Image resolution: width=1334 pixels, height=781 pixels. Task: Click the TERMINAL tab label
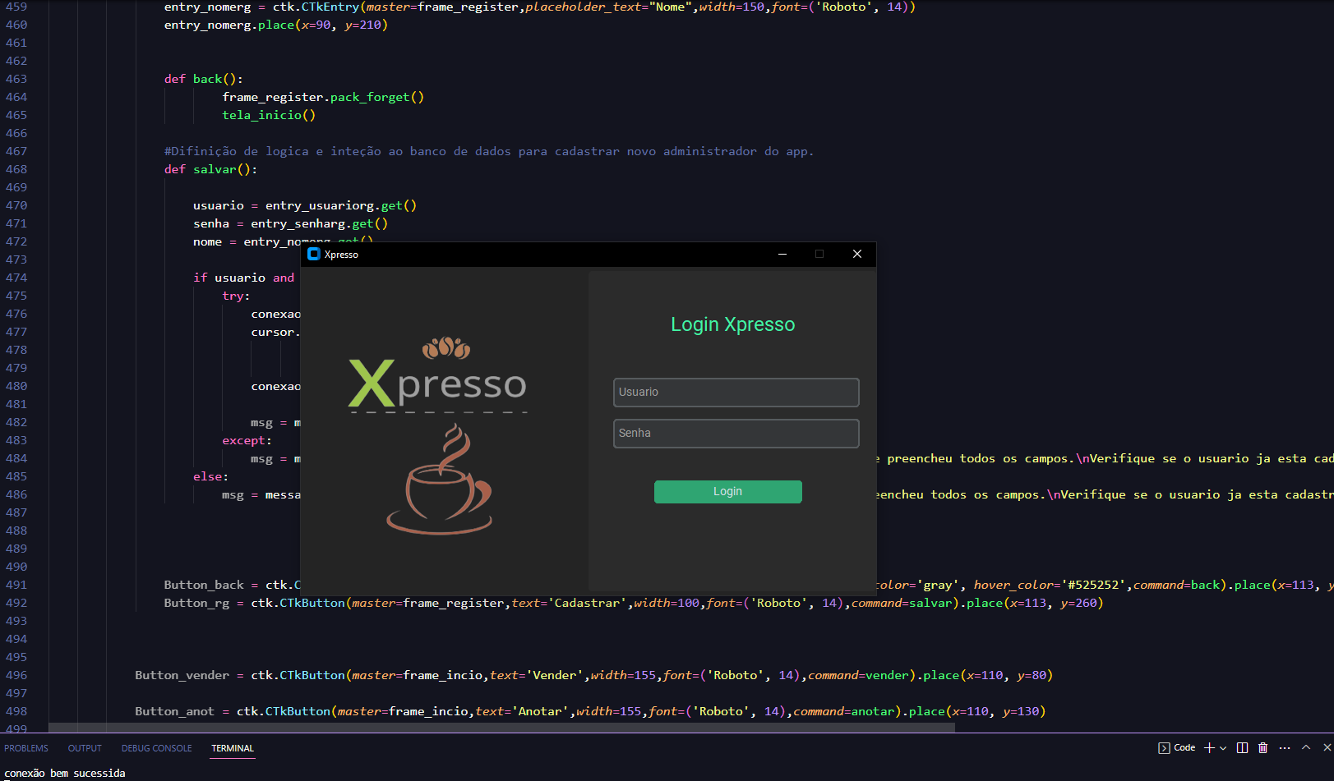pos(233,748)
